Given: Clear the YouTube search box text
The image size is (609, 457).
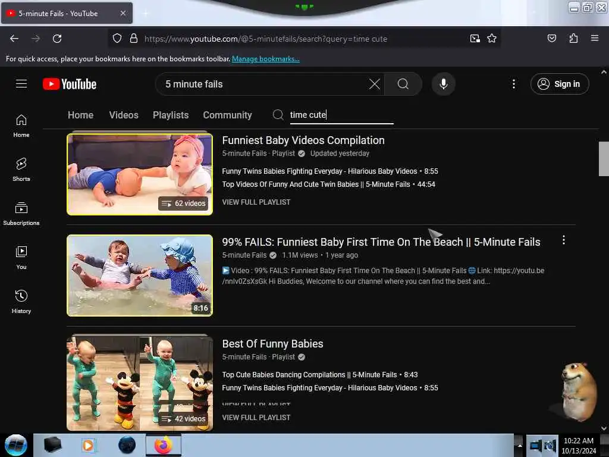Looking at the screenshot, I should coord(375,84).
